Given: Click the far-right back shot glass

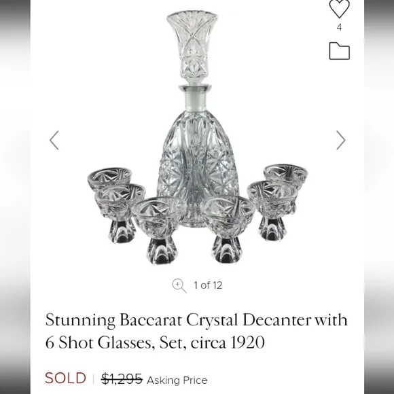Looking at the screenshot, I should click(x=286, y=175).
